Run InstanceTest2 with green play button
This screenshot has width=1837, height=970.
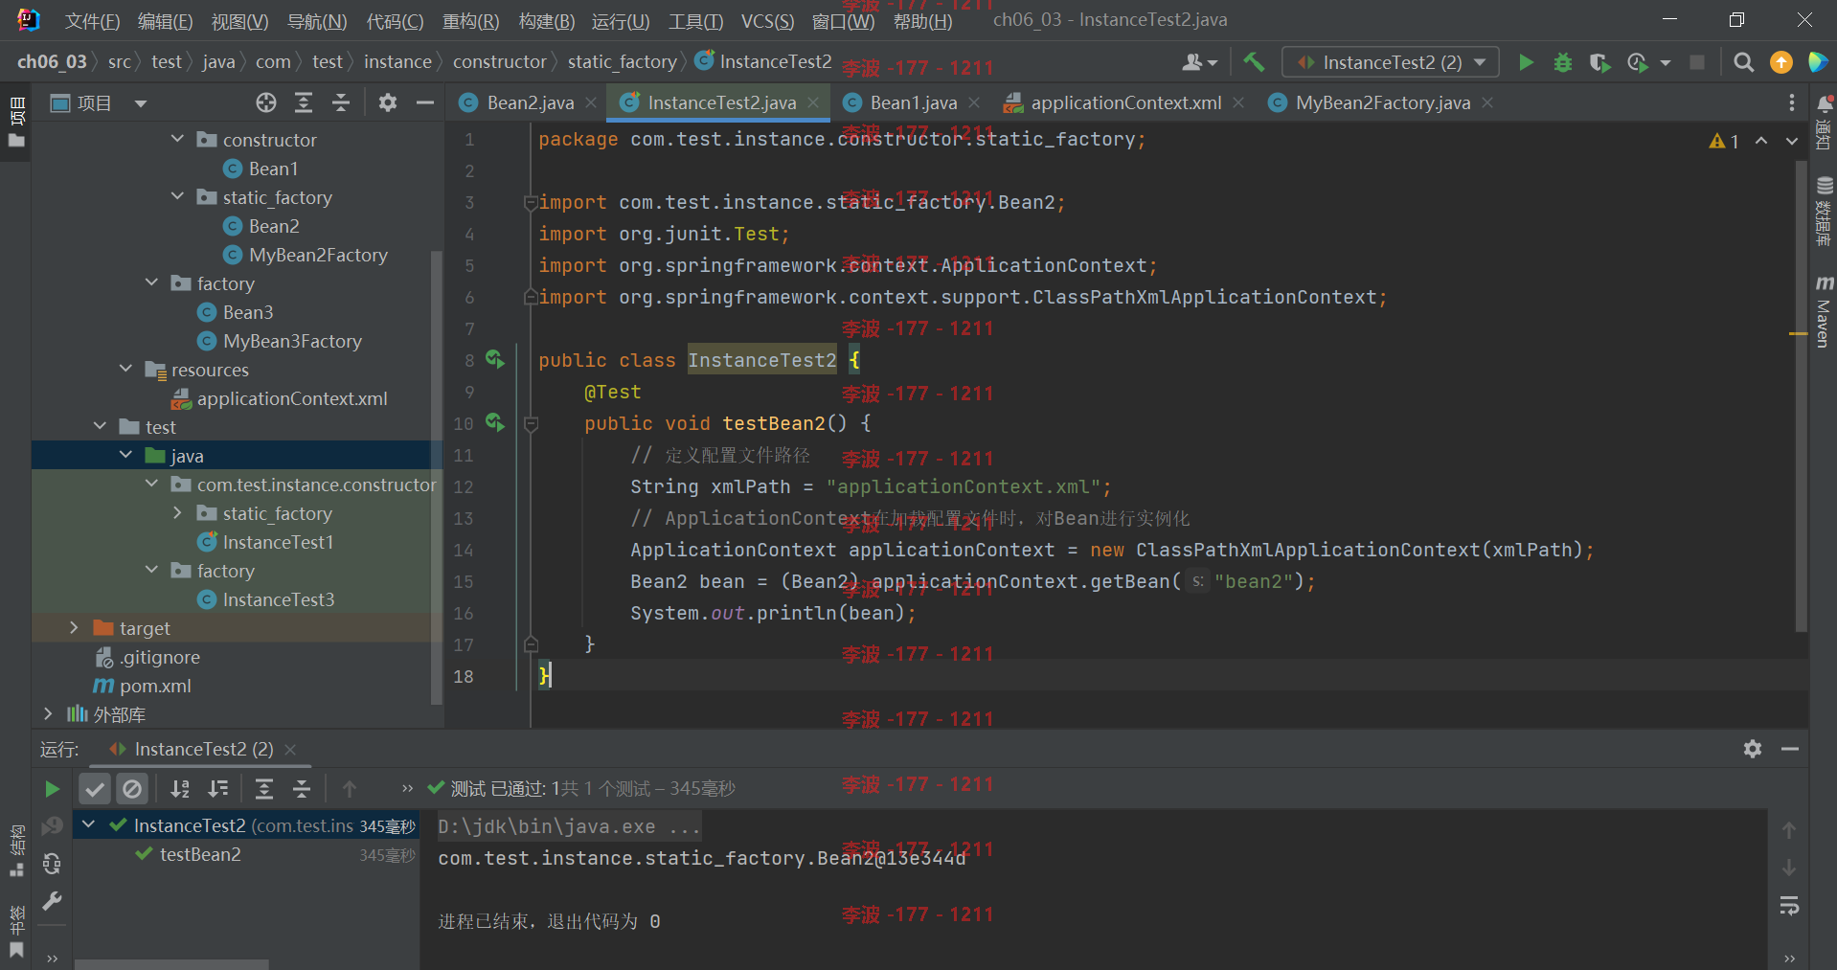click(1526, 62)
